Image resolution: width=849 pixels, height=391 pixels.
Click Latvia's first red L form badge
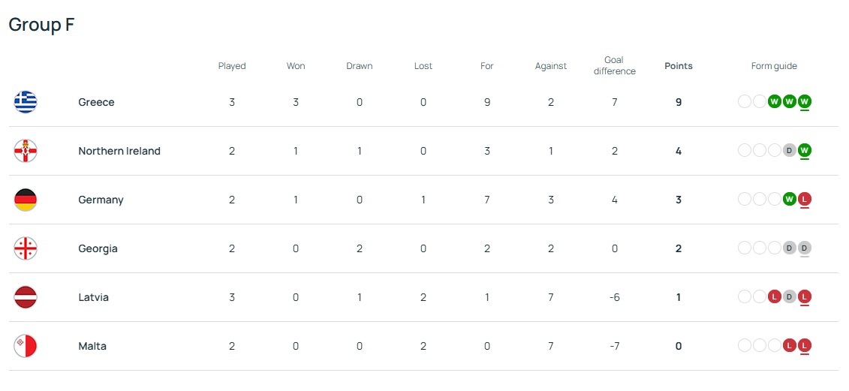point(774,296)
